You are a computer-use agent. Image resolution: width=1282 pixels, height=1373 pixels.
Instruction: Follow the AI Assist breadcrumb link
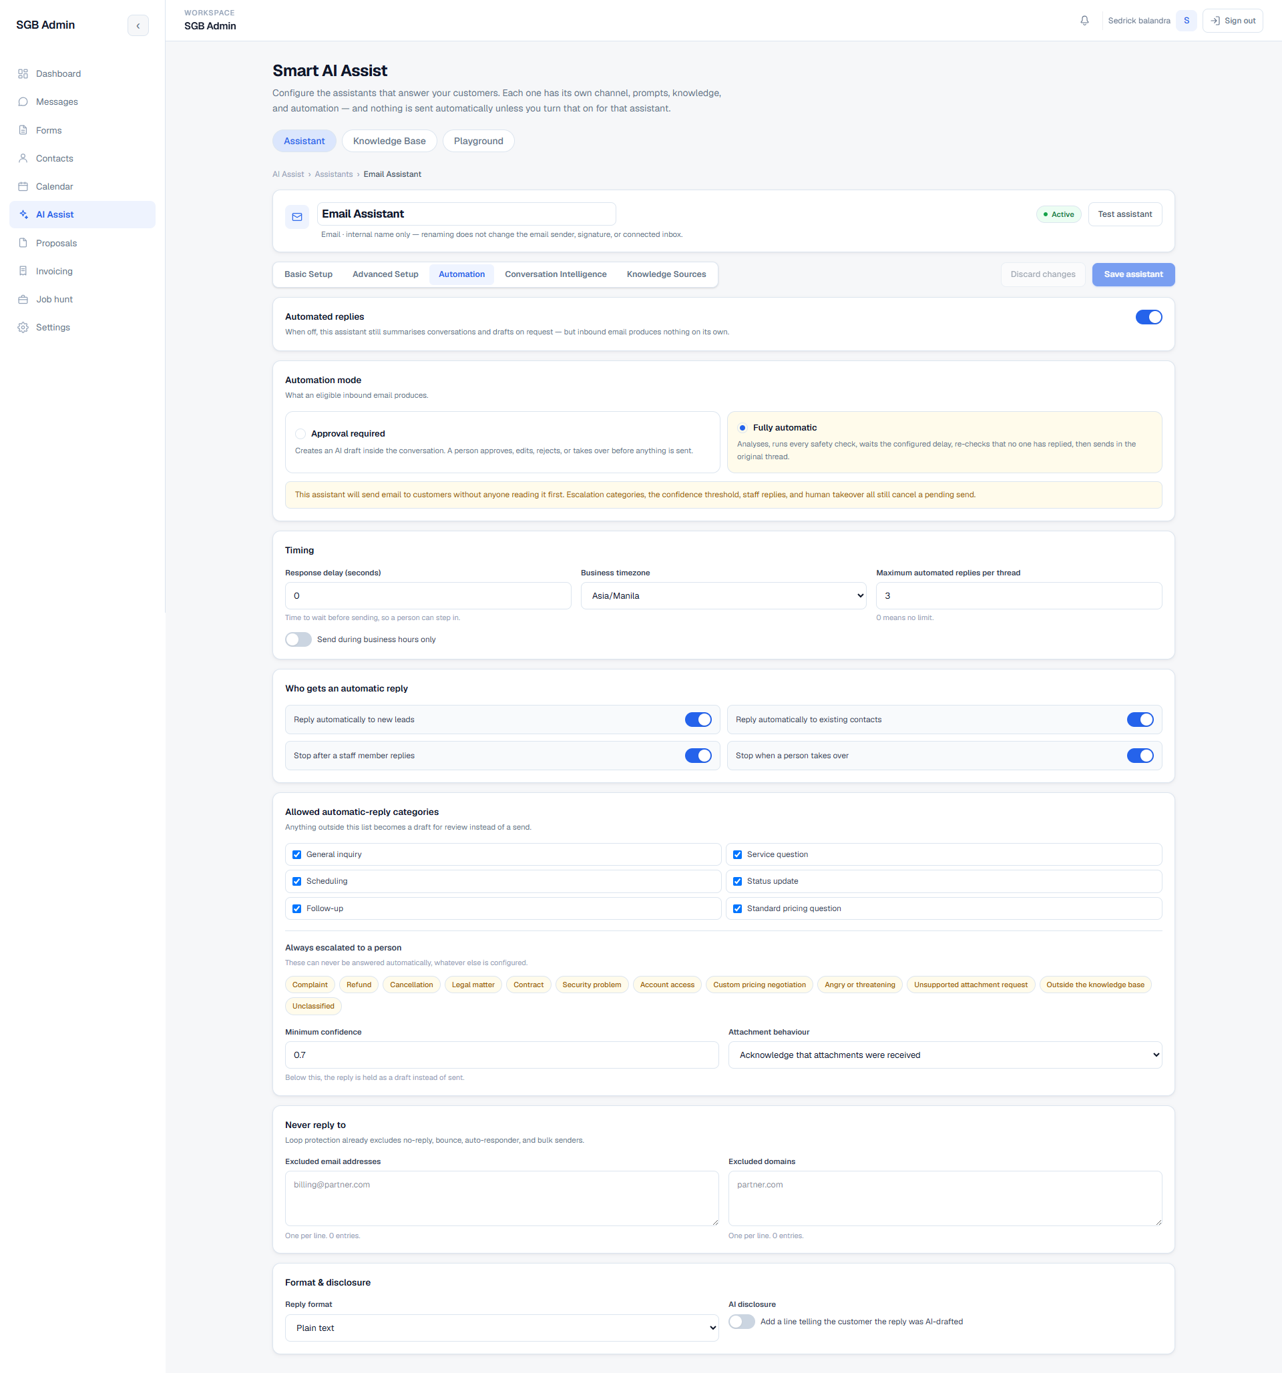288,174
